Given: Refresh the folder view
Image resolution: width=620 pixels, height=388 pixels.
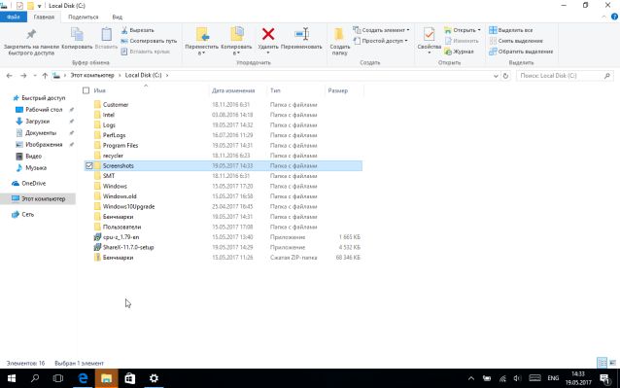Looking at the screenshot, I should (505, 76).
